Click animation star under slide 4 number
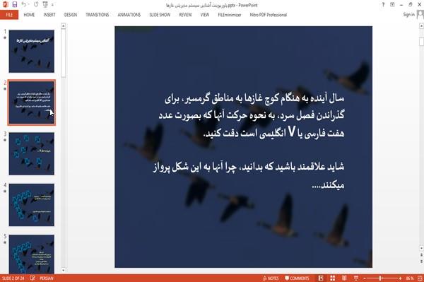The image size is (424, 282). point(5,191)
